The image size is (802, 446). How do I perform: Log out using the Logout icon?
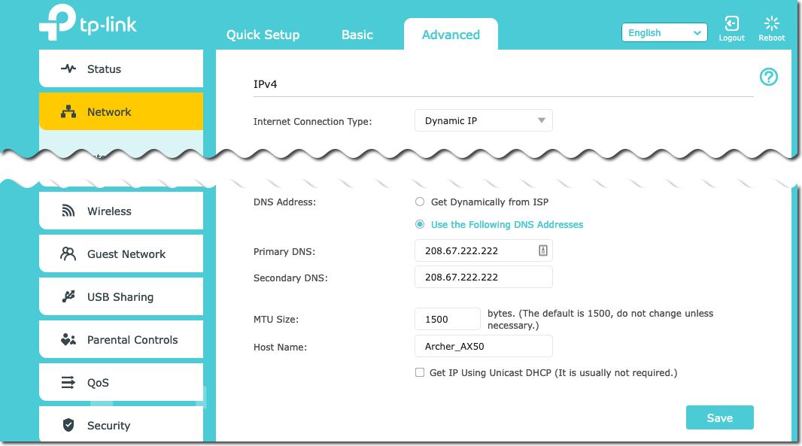(x=731, y=24)
